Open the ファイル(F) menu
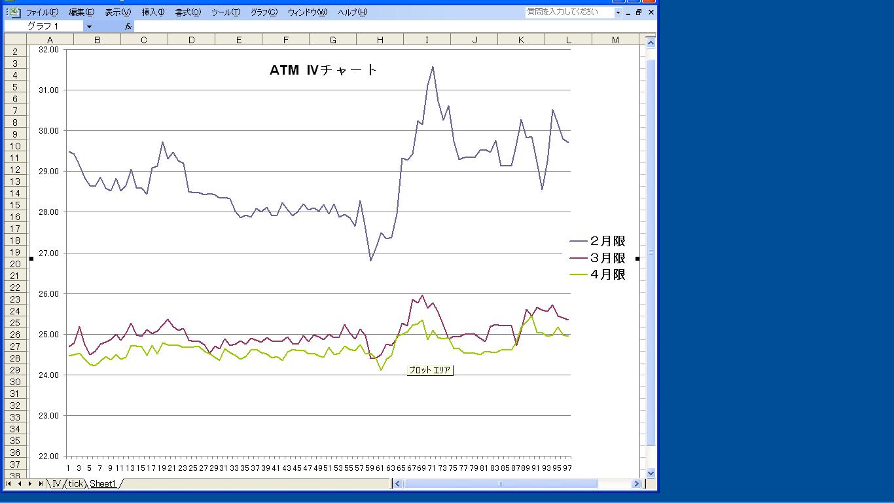 coord(42,12)
